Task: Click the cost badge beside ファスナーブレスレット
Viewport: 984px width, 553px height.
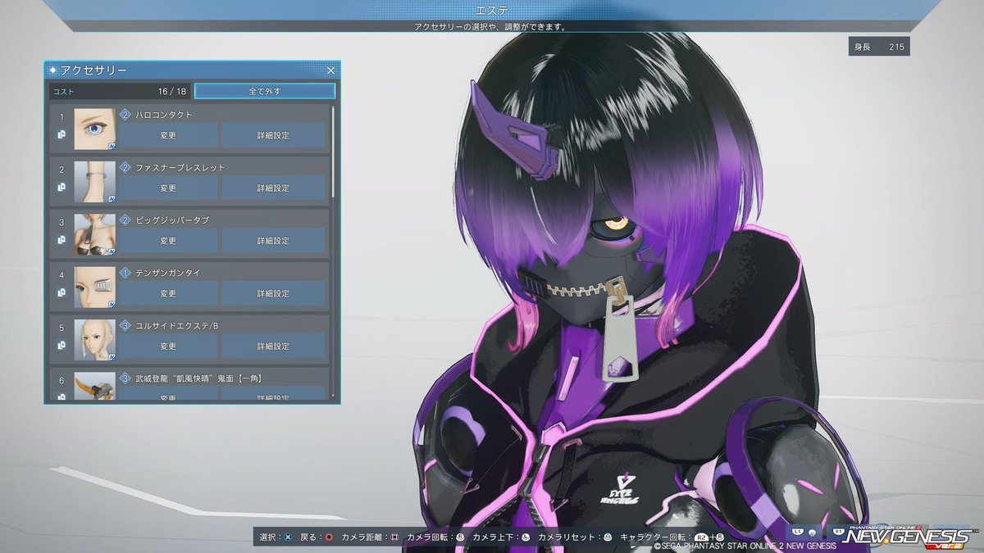Action: [125, 167]
